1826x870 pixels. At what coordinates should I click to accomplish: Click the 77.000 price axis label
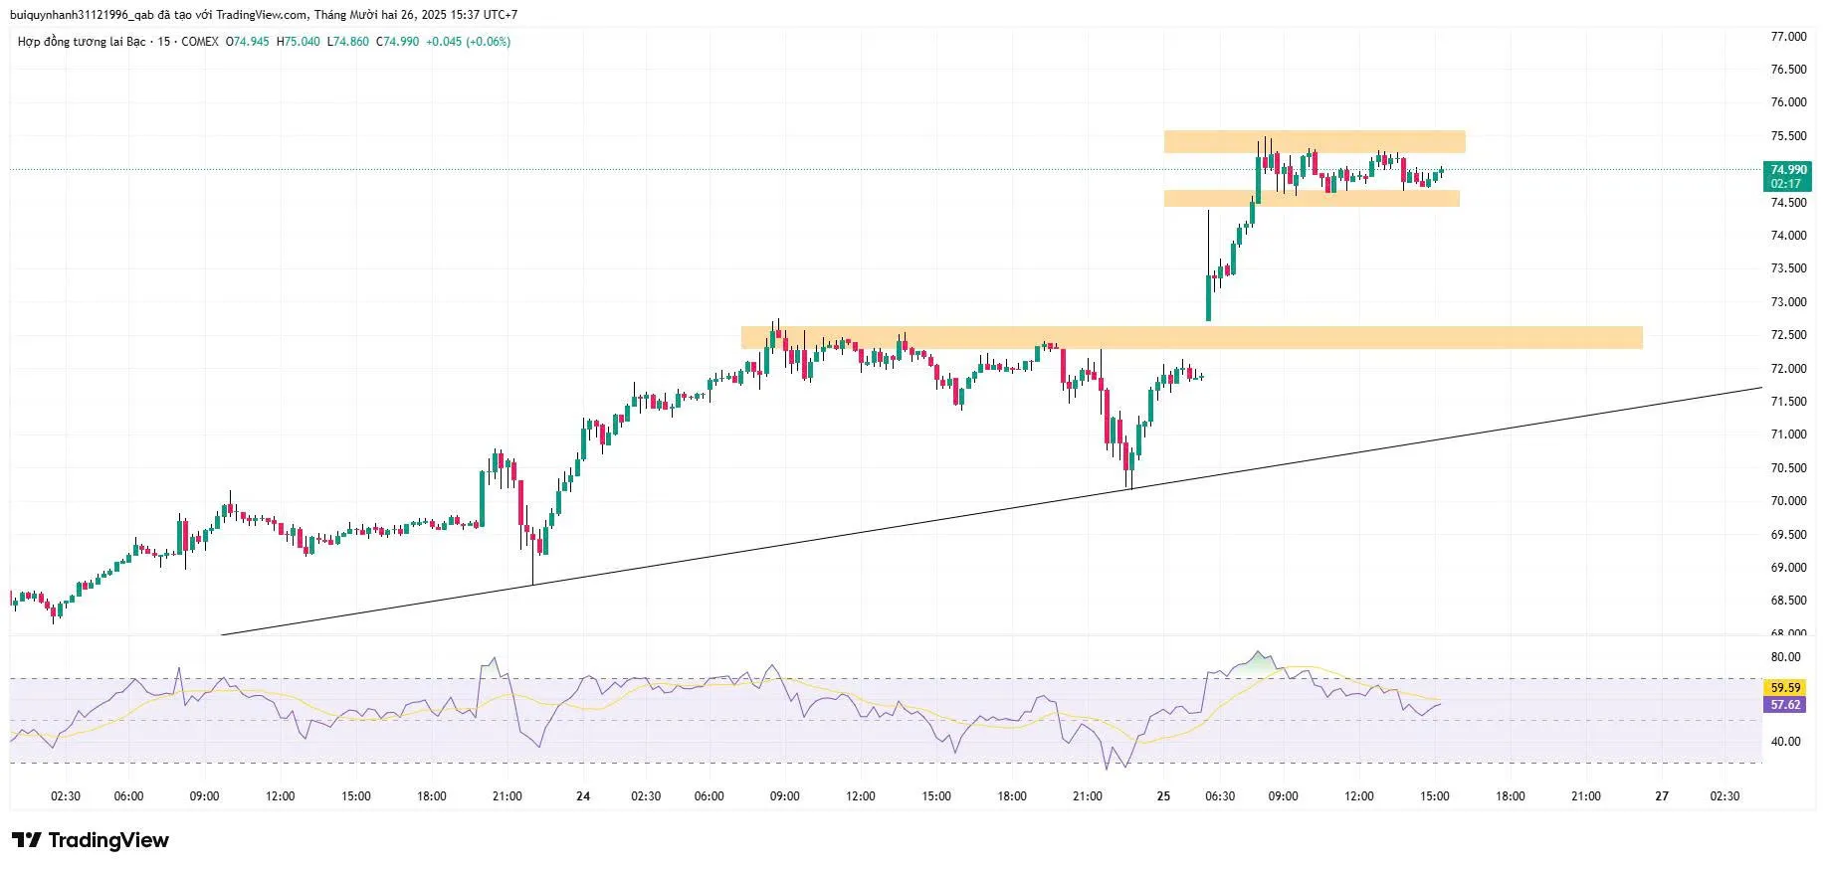[x=1788, y=37]
